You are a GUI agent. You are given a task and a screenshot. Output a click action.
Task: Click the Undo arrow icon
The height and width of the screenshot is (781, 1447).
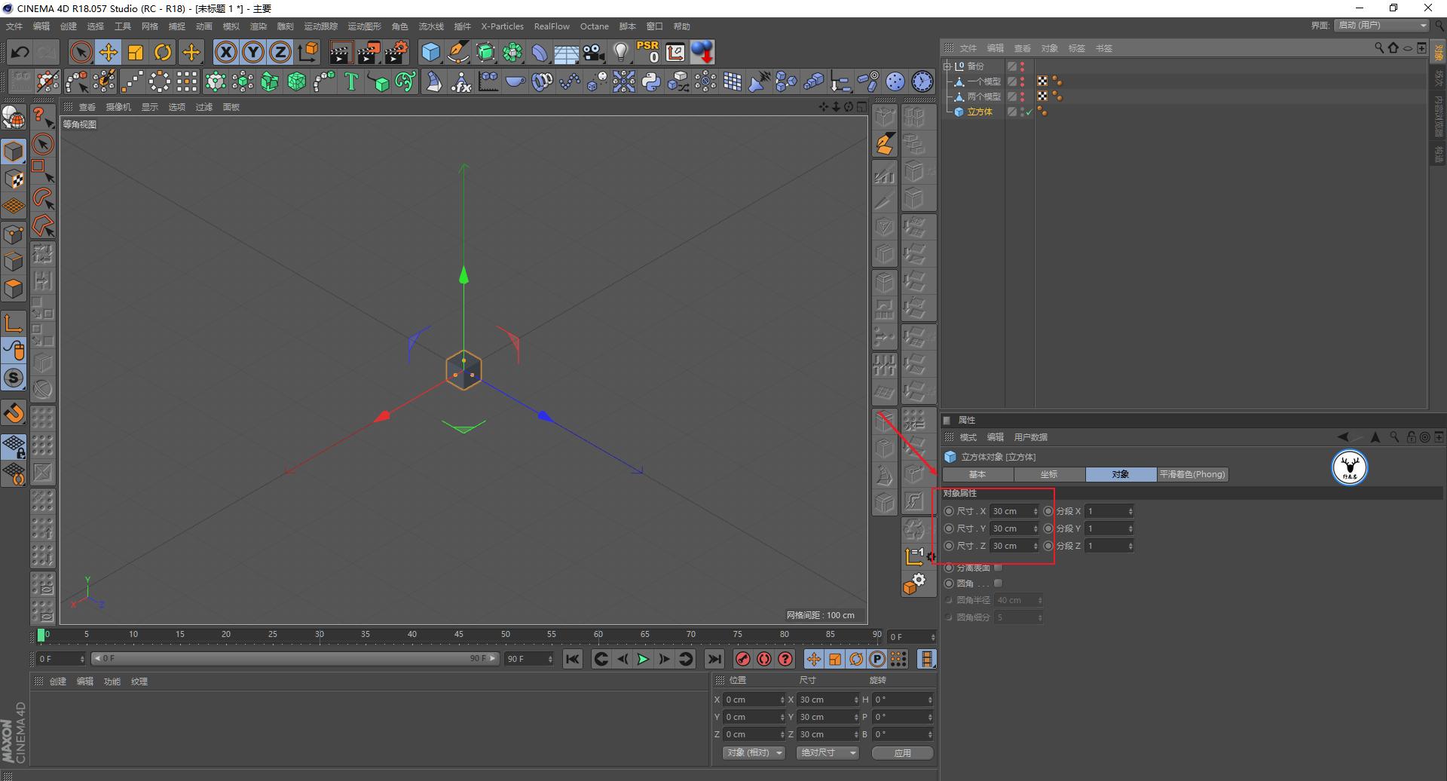[x=20, y=52]
